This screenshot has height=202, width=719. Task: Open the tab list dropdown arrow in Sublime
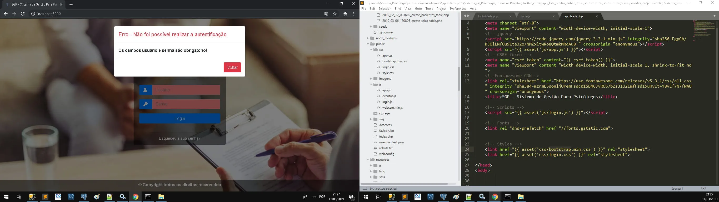click(x=714, y=16)
